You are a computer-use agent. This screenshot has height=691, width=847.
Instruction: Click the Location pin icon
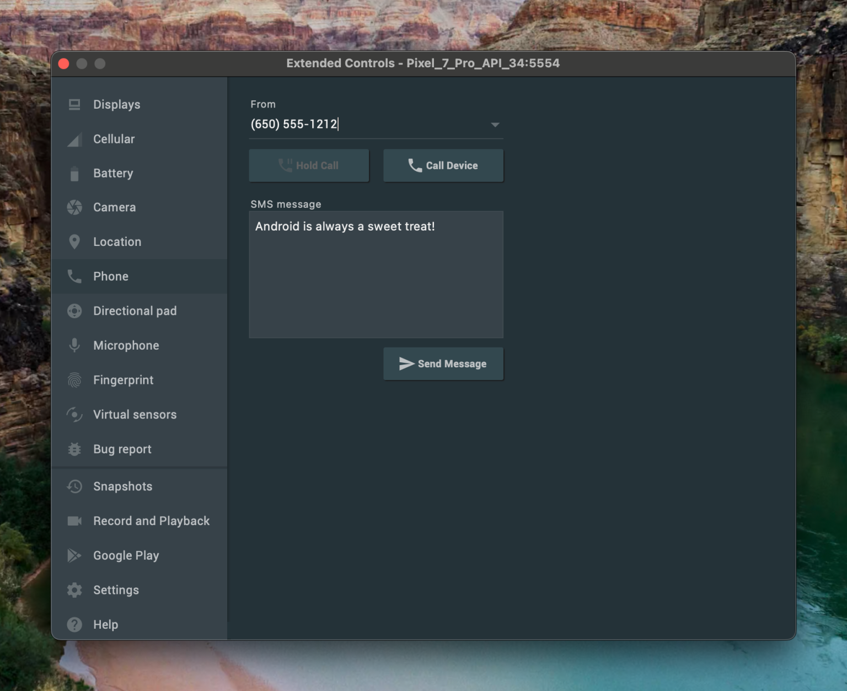pos(74,242)
